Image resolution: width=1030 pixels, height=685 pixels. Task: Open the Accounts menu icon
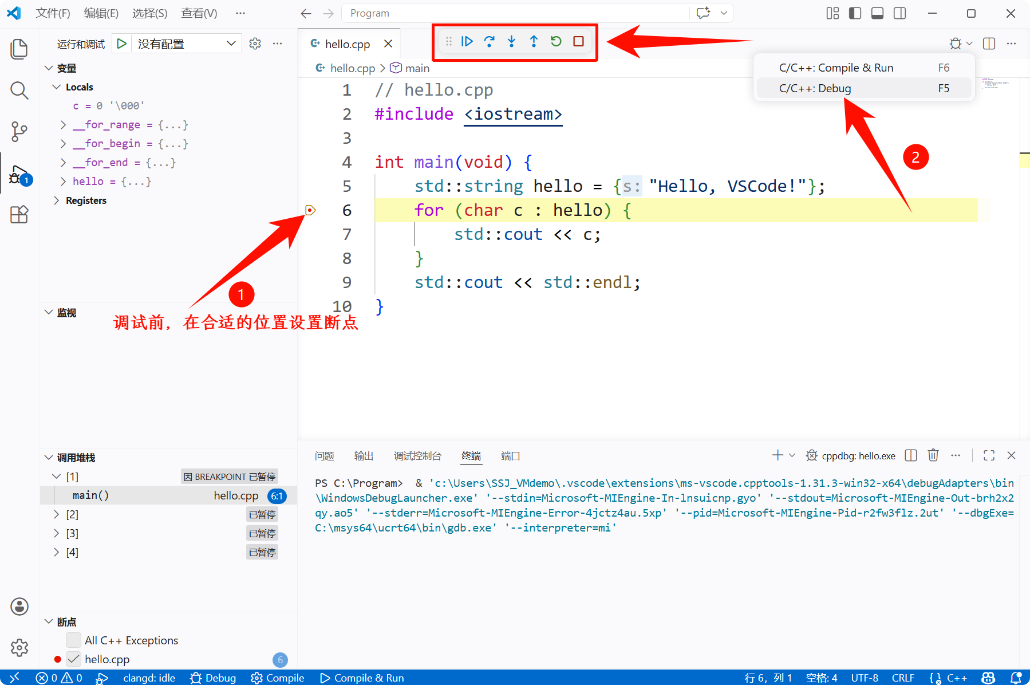[x=19, y=607]
